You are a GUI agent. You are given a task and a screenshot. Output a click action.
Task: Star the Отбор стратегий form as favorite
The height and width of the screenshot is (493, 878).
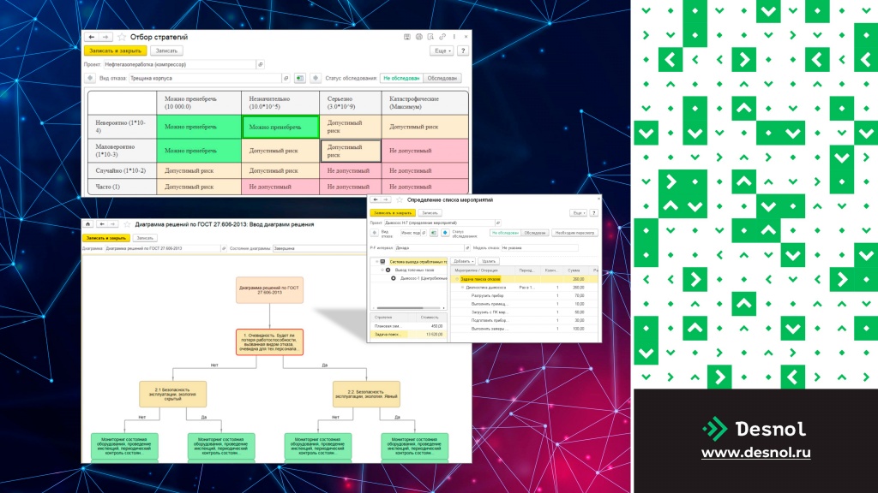(122, 37)
